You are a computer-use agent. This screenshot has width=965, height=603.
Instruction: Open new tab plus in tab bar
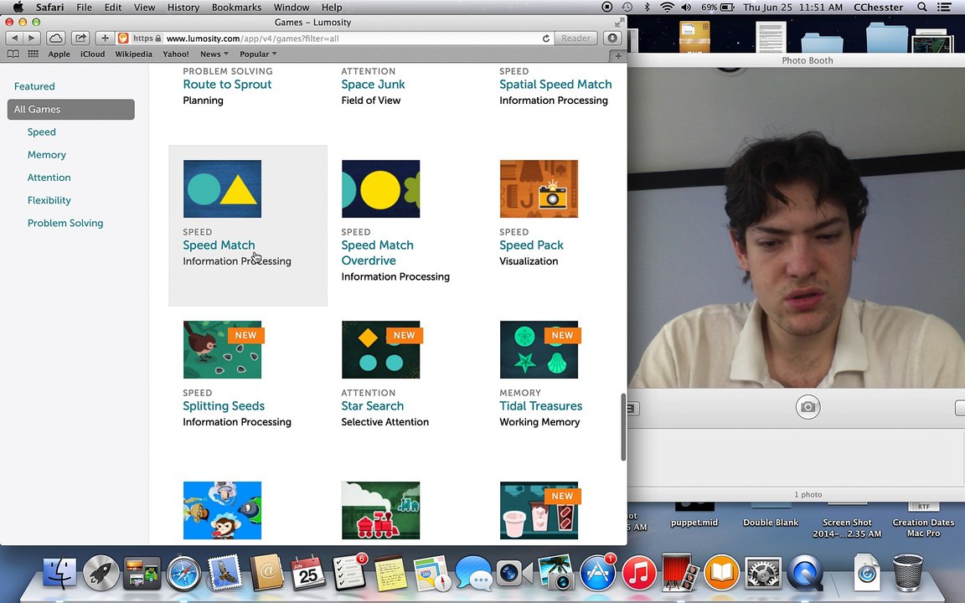[x=618, y=56]
